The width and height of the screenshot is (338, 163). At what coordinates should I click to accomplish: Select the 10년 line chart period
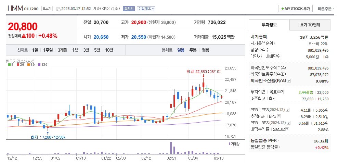(x=109, y=50)
